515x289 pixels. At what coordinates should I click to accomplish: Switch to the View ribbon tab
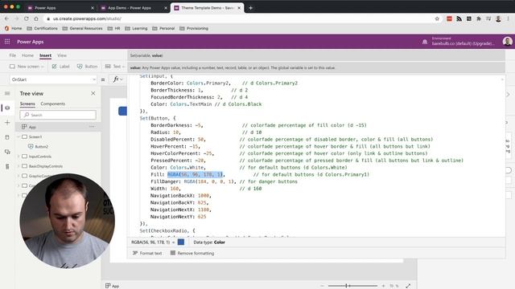62,55
